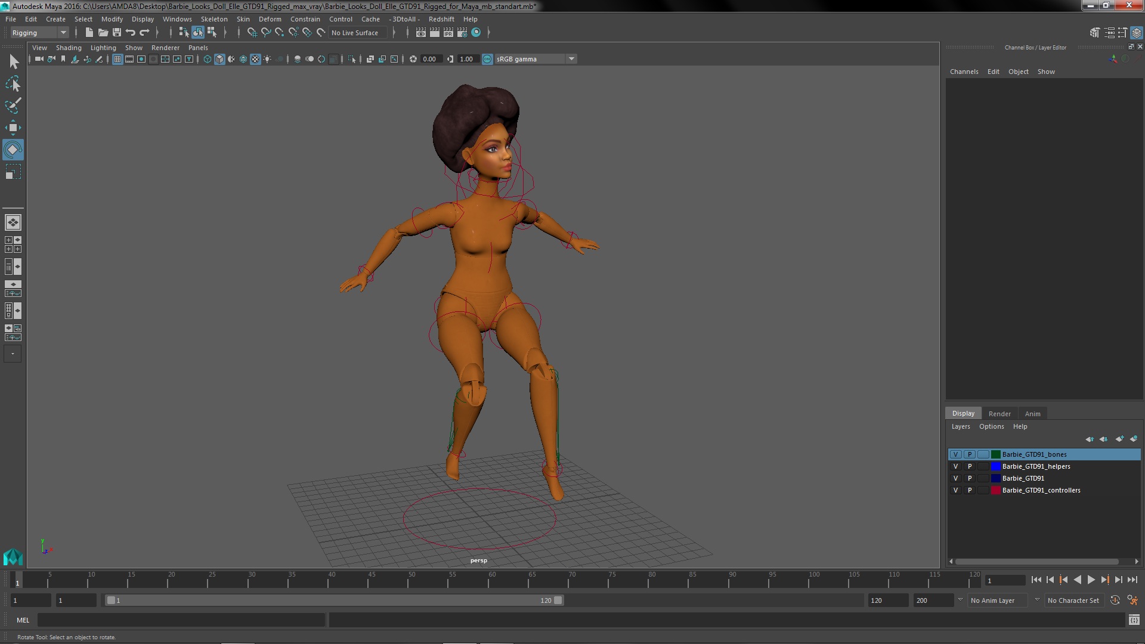
Task: Toggle snap to curves
Action: 266,33
